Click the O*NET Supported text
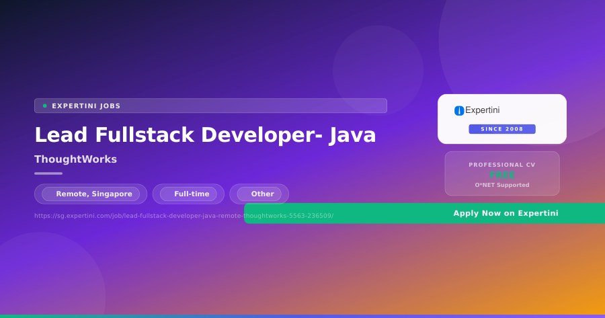 click(502, 185)
